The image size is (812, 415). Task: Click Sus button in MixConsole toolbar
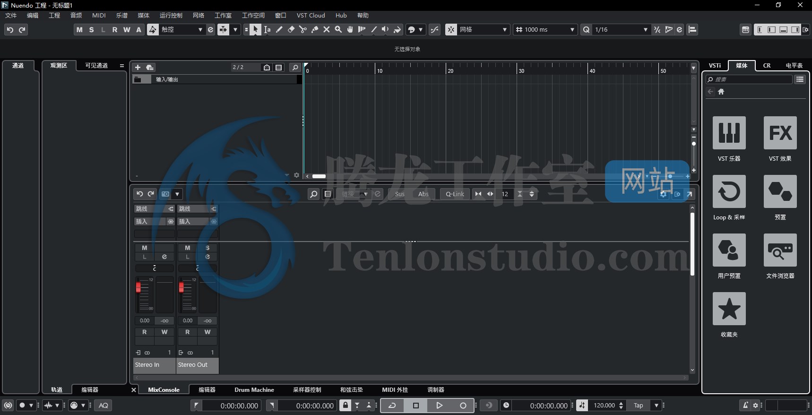(399, 194)
